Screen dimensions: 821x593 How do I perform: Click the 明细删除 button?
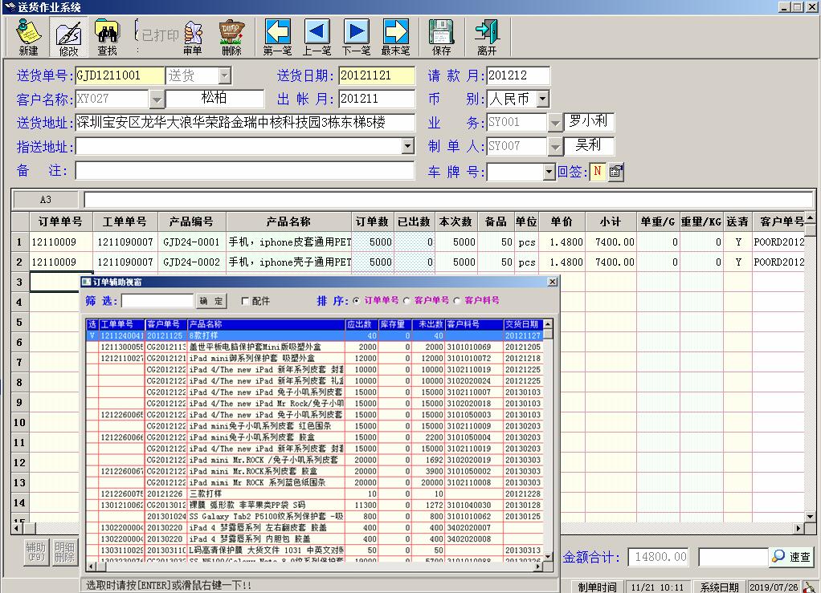(64, 552)
